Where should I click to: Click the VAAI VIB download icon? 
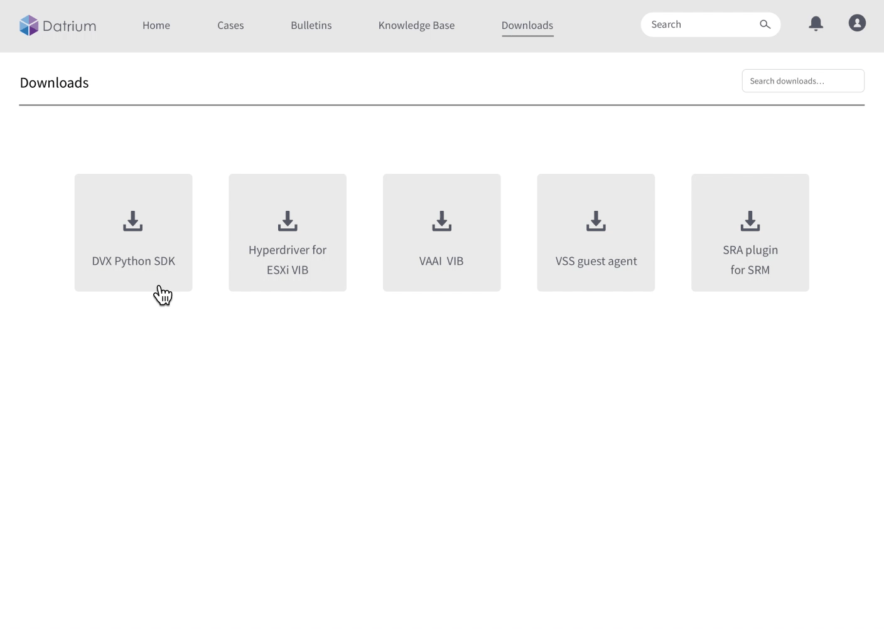click(x=442, y=221)
